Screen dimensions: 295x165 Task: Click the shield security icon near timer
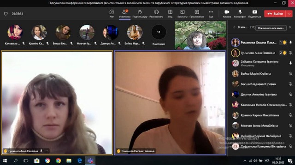(6, 14)
